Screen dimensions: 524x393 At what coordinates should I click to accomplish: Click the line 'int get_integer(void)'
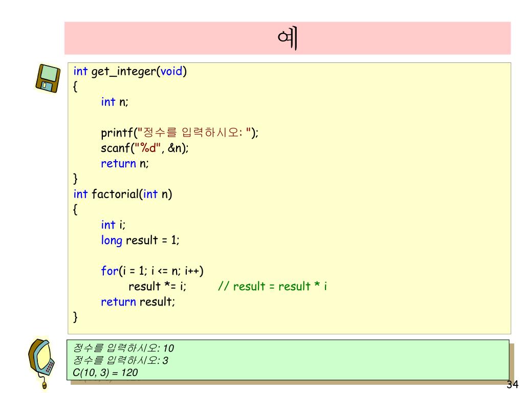[x=130, y=72]
